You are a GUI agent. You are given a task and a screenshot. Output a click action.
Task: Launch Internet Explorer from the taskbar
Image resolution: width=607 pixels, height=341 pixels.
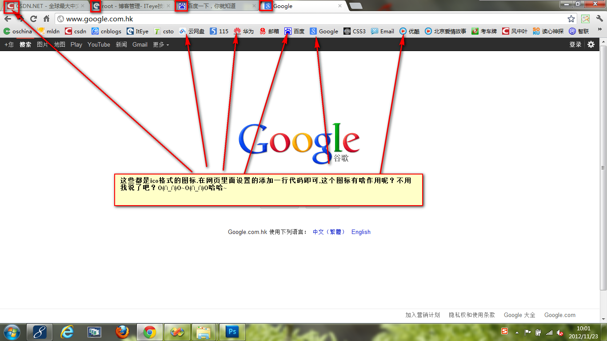67,332
